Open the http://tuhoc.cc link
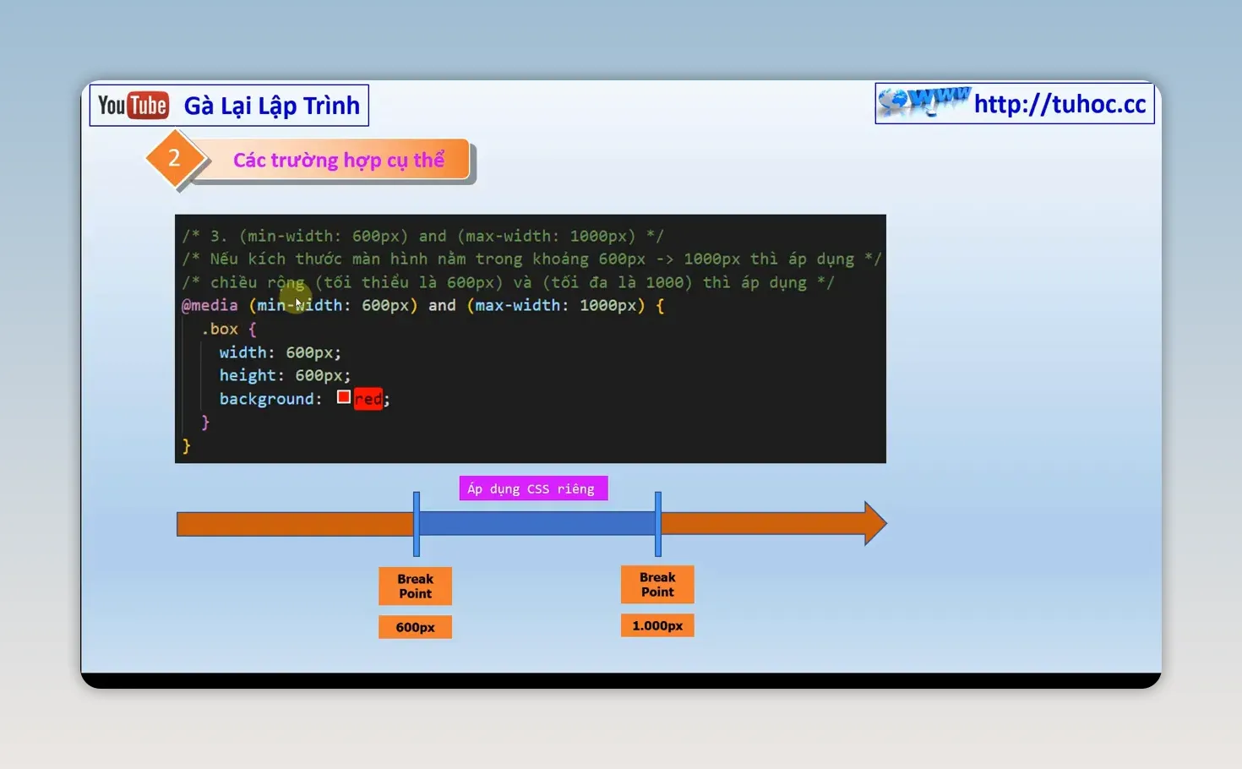 (1060, 104)
